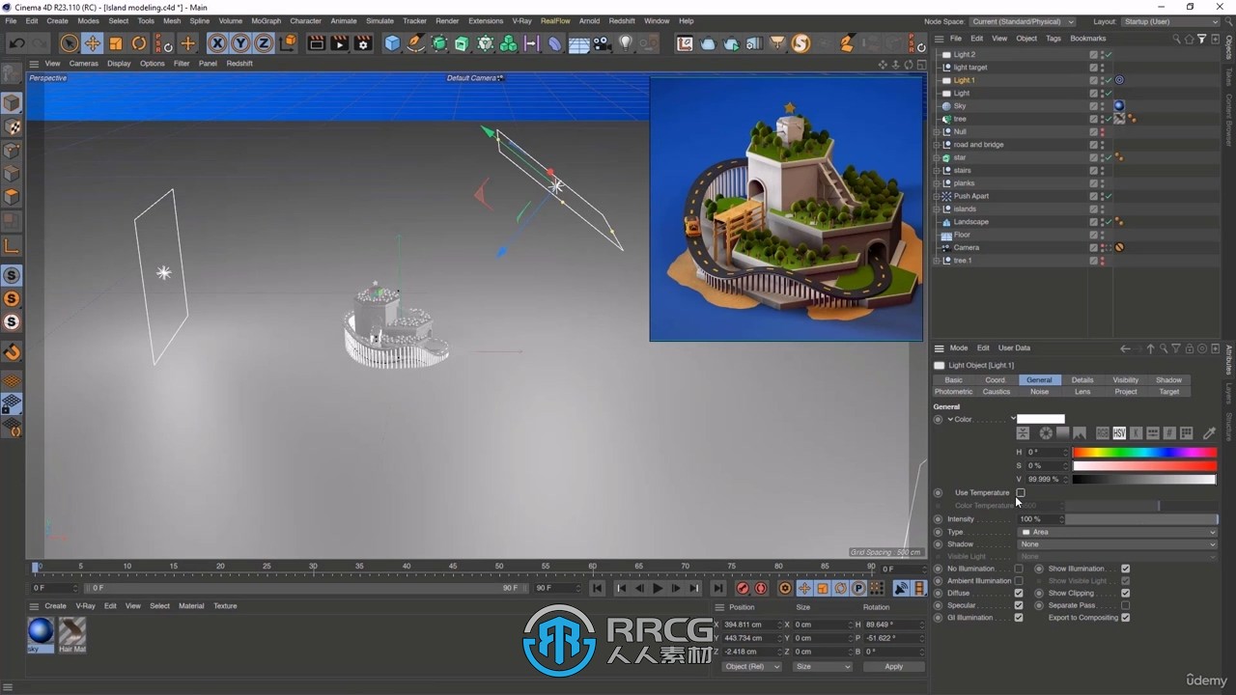1236x695 pixels.
Task: Toggle the X axis lock
Action: click(217, 42)
